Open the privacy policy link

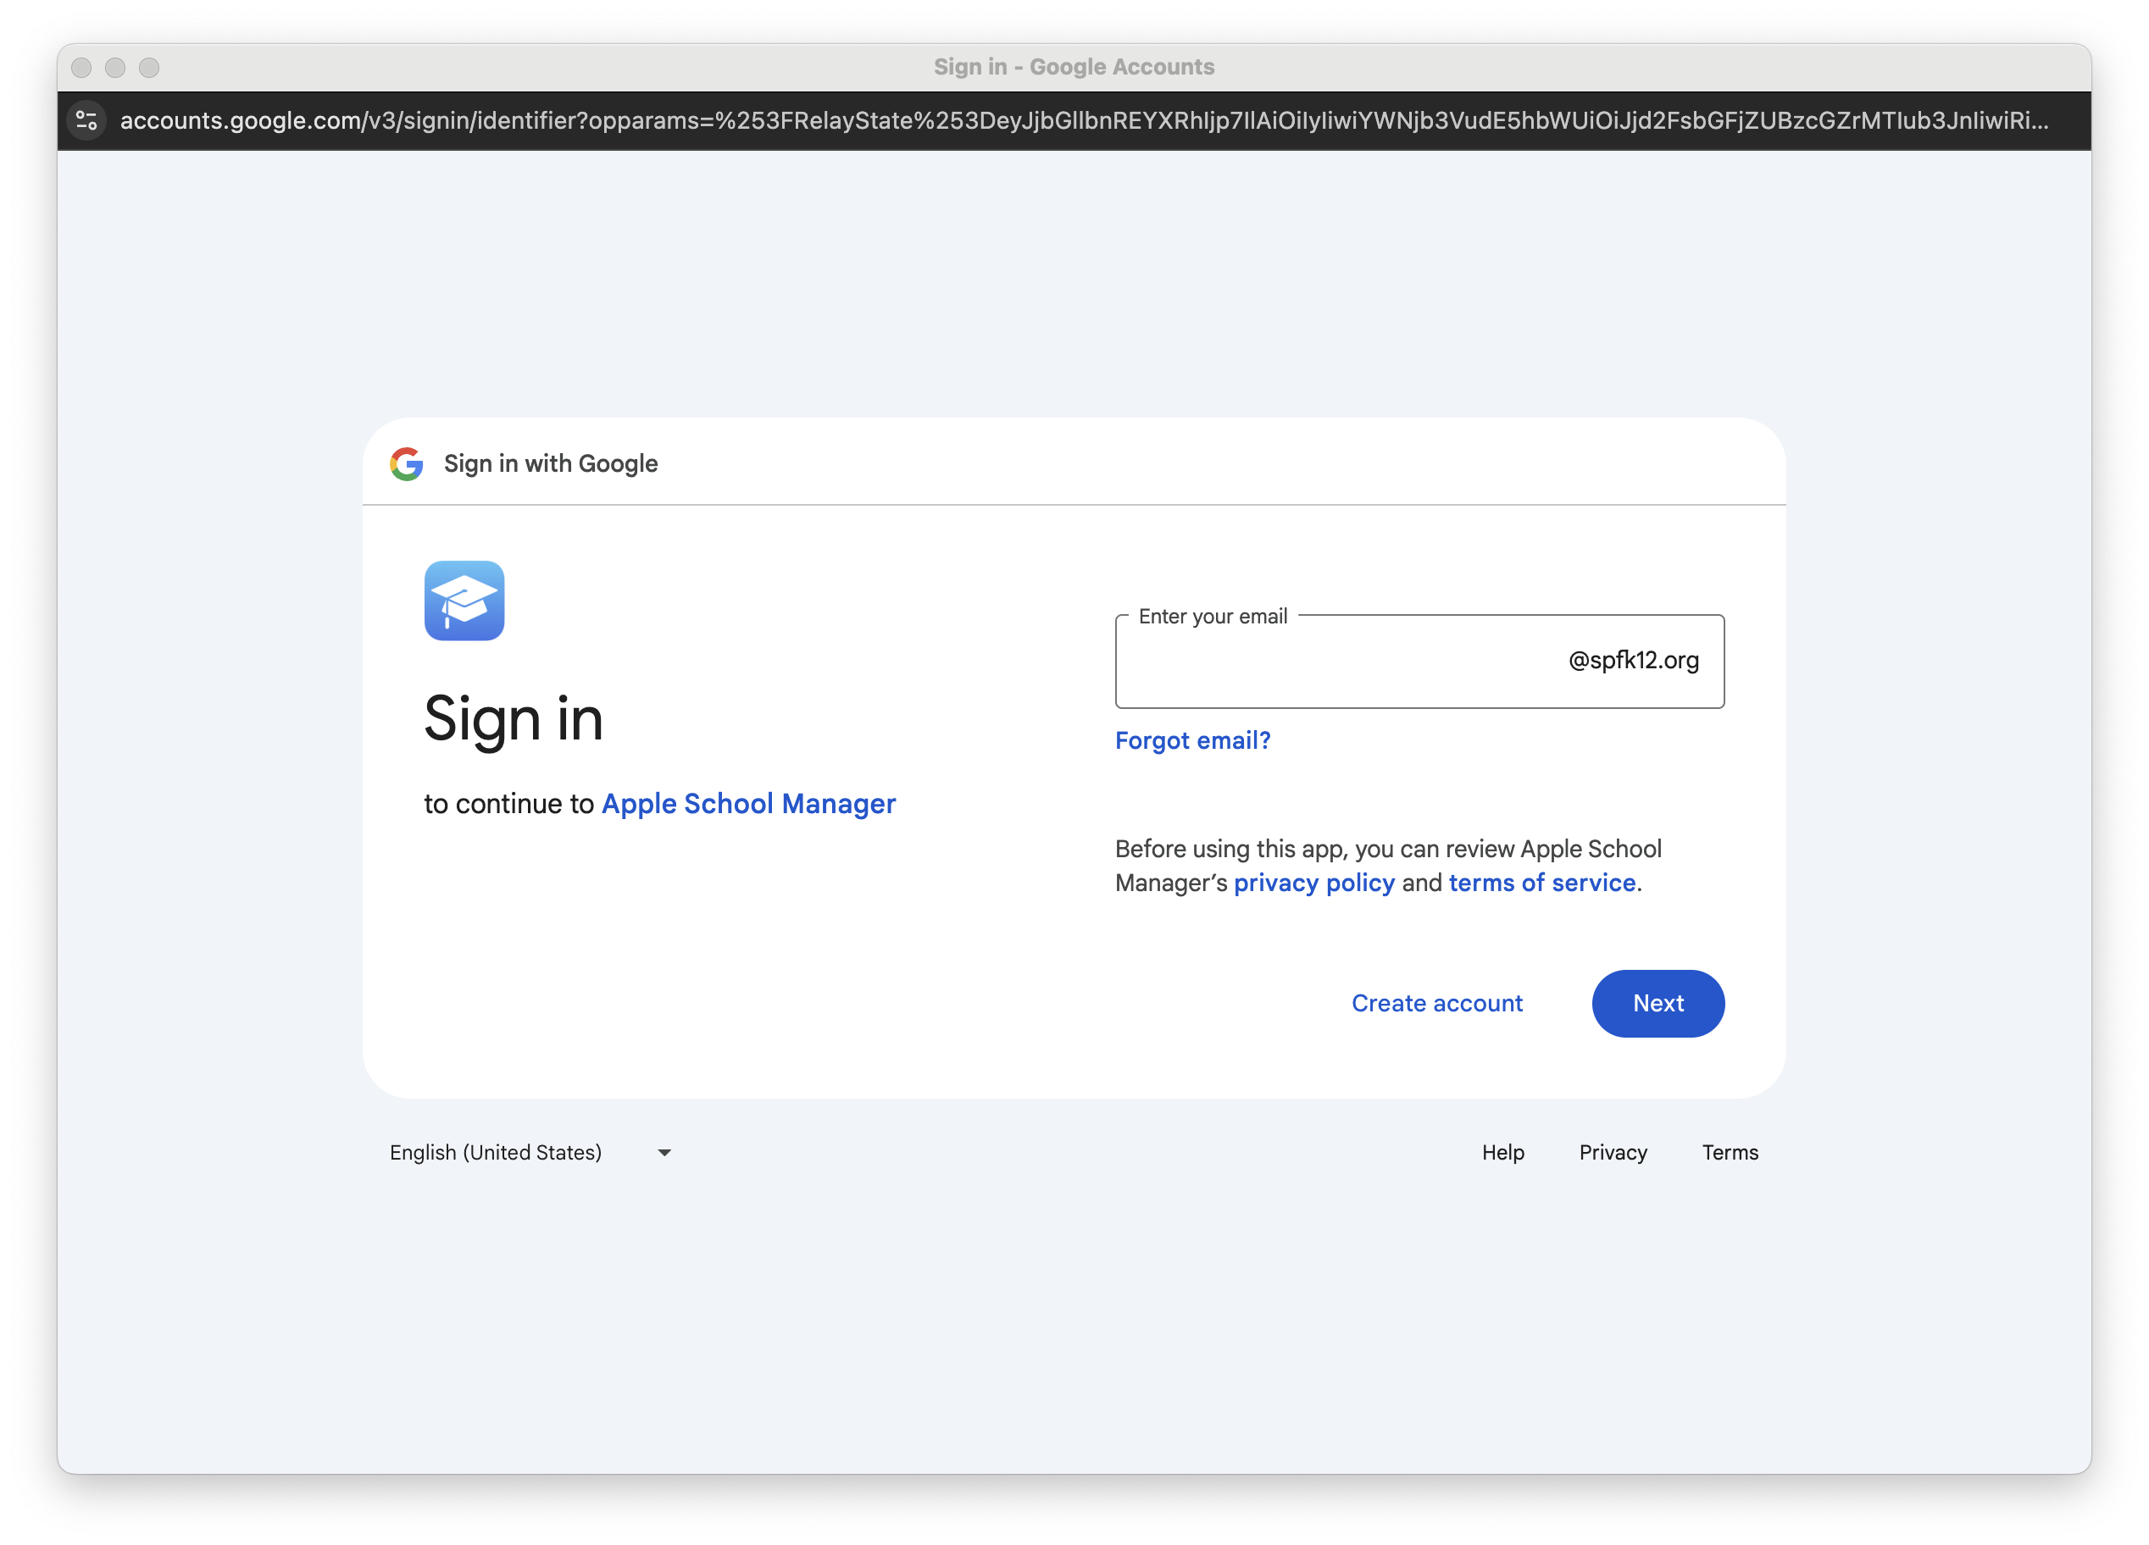pos(1313,882)
